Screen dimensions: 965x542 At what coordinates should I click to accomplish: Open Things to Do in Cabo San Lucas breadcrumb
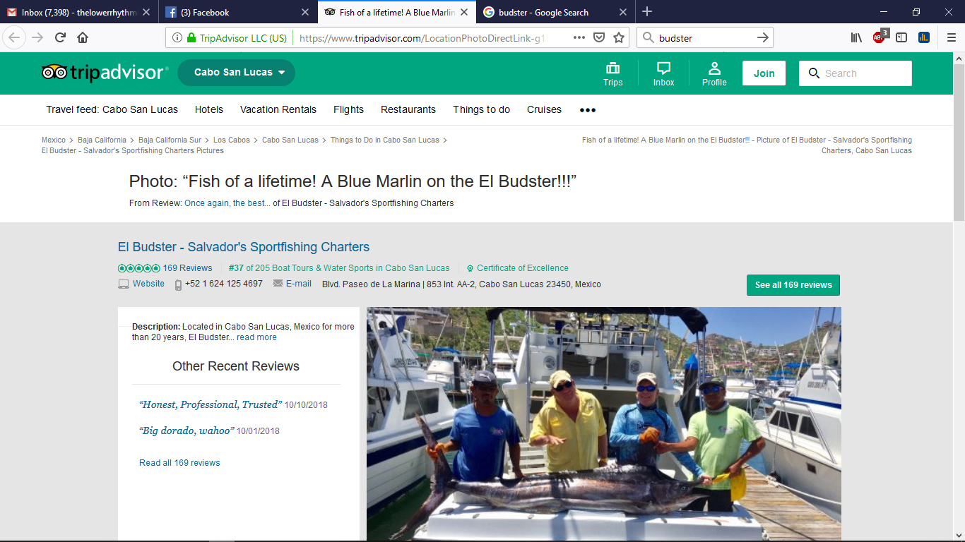[x=385, y=140]
